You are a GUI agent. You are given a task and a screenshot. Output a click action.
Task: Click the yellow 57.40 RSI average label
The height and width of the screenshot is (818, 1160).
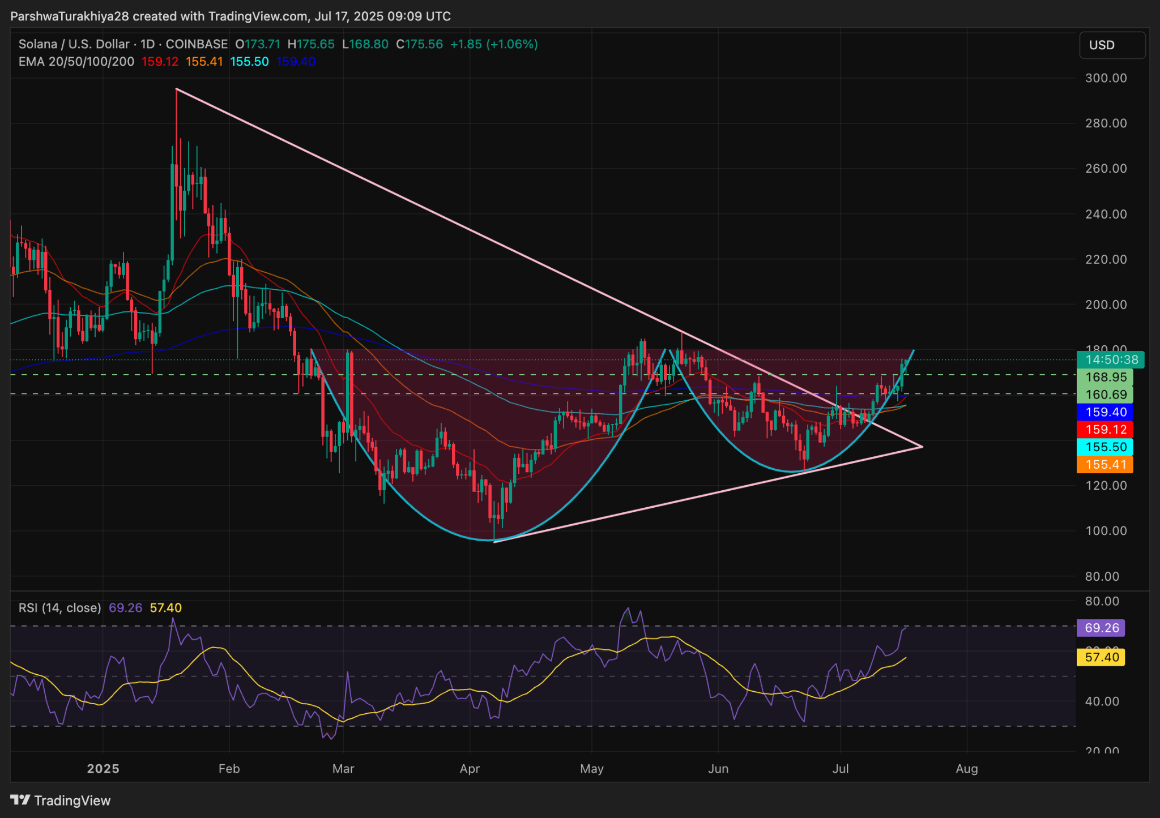pos(1101,657)
